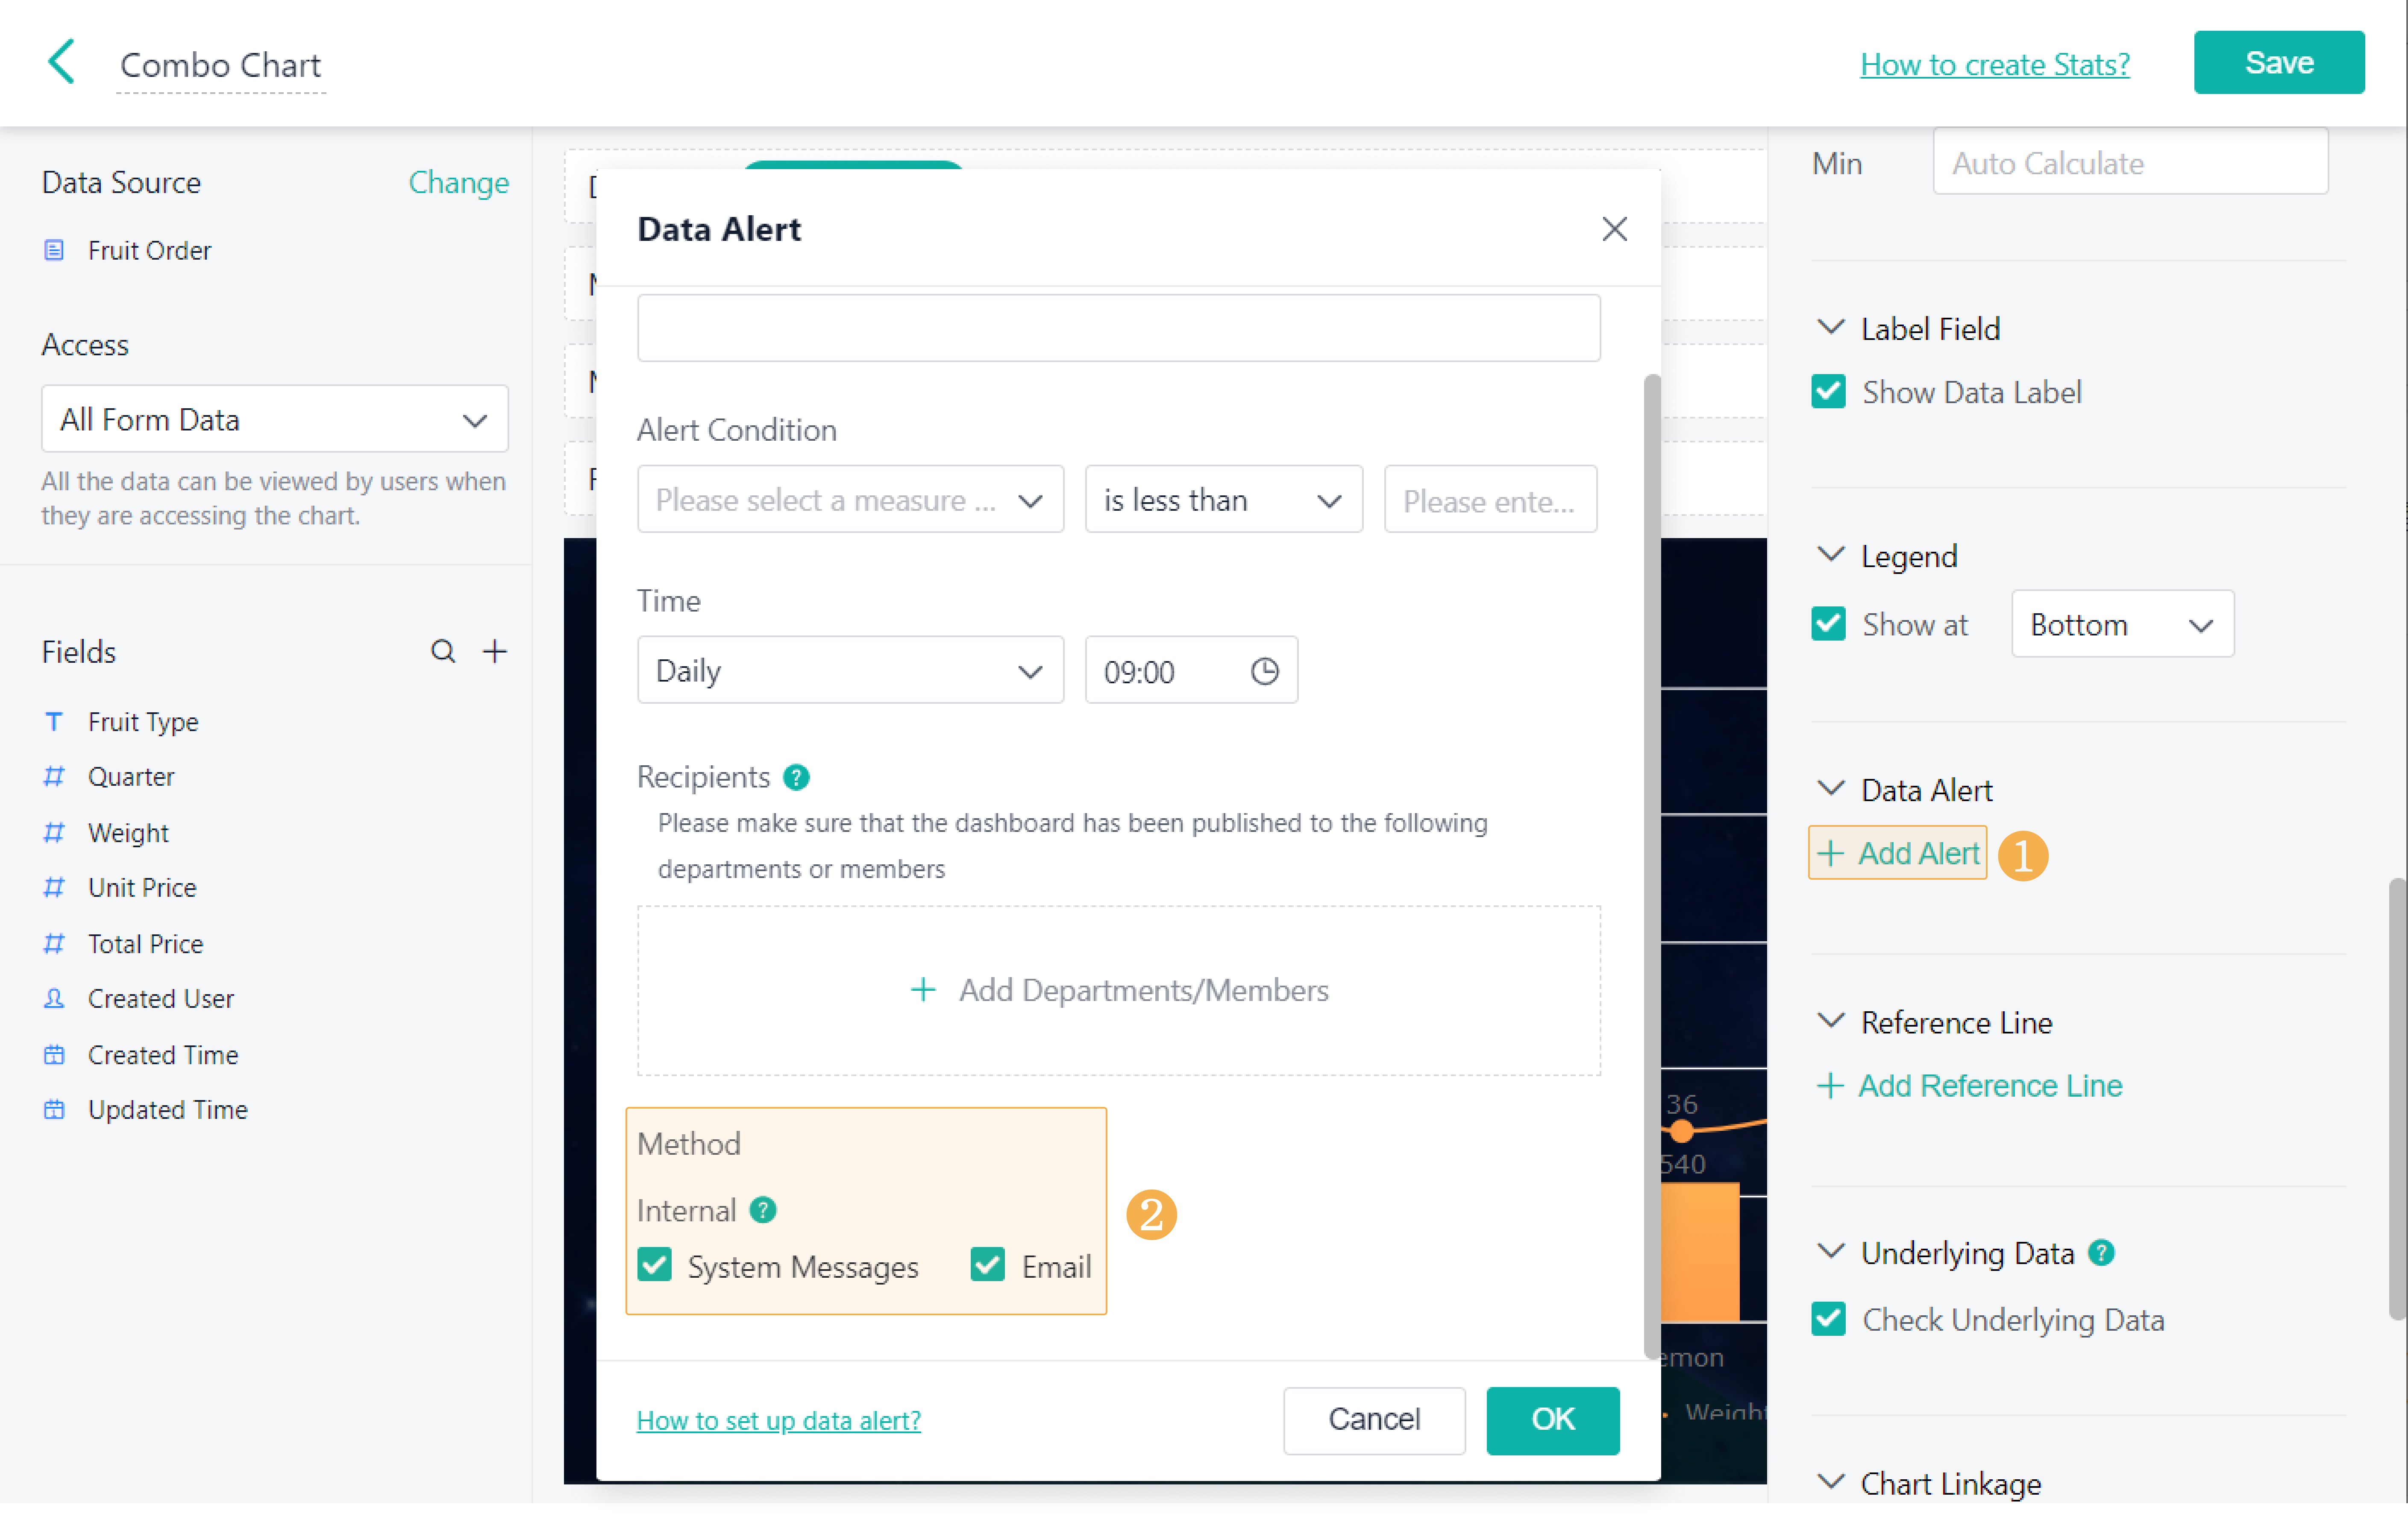This screenshot has height=1522, width=2408.
Task: Uncheck the System Messages checkbox
Action: (x=655, y=1265)
